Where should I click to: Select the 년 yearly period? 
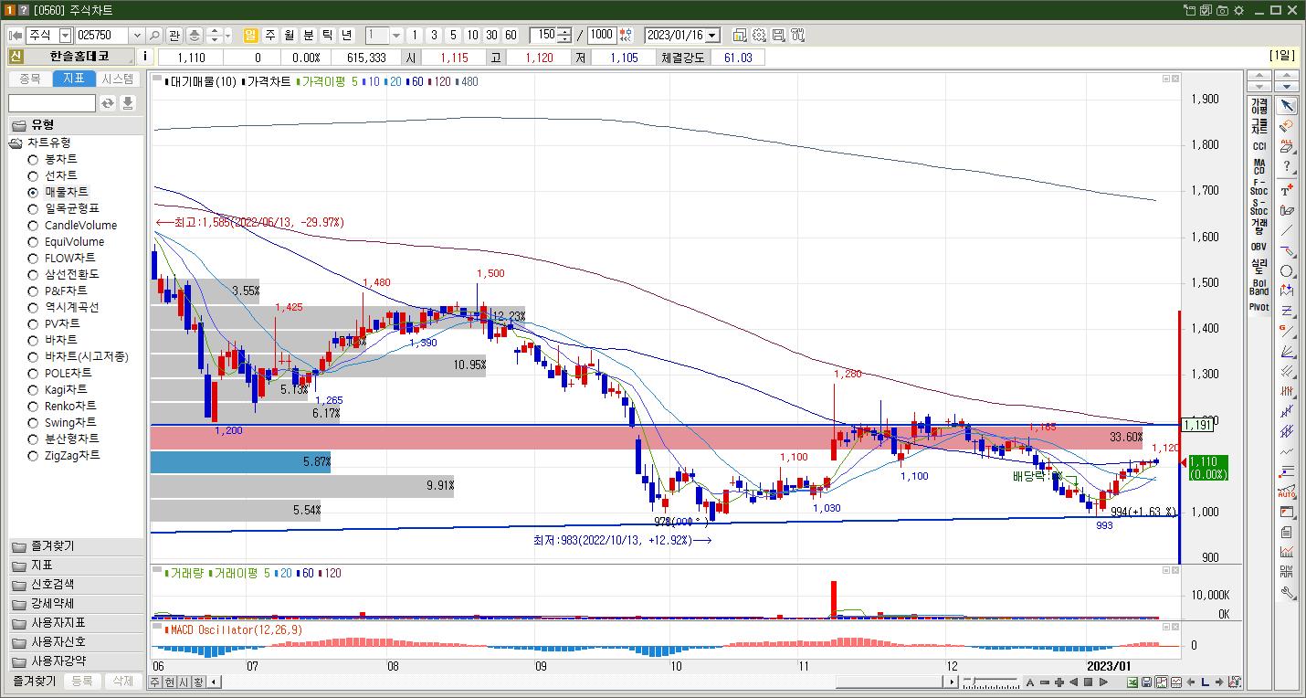coord(347,36)
